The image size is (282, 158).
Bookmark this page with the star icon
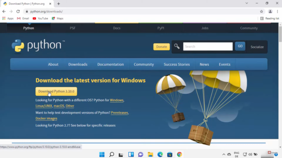tap(261, 12)
